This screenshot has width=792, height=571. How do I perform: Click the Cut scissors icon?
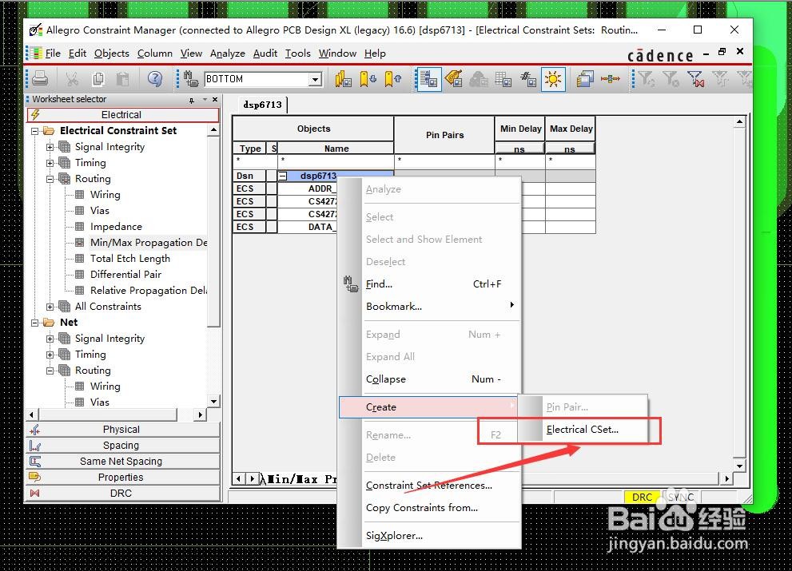[x=72, y=79]
